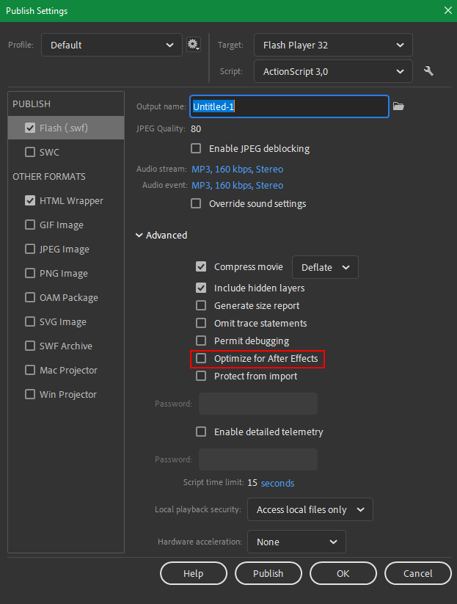The height and width of the screenshot is (604, 457).
Task: Enable the SWC publish format
Action: [31, 152]
